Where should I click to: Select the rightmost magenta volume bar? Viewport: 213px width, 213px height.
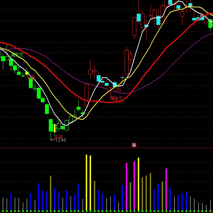point(166,189)
